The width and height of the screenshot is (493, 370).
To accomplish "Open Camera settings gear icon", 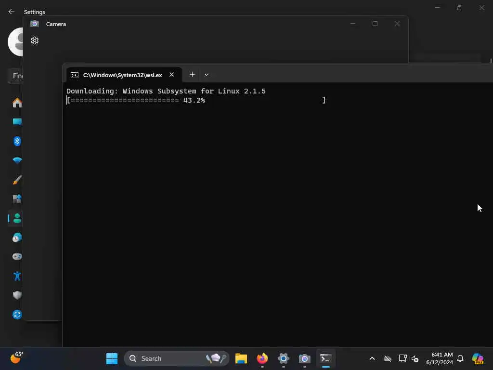I will pos(35,40).
